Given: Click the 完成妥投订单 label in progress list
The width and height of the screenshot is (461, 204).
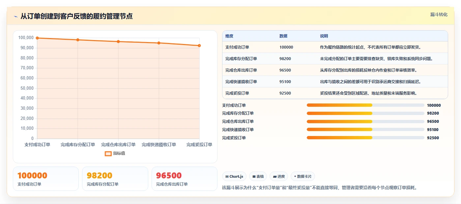Looking at the screenshot, I should click(x=234, y=138).
